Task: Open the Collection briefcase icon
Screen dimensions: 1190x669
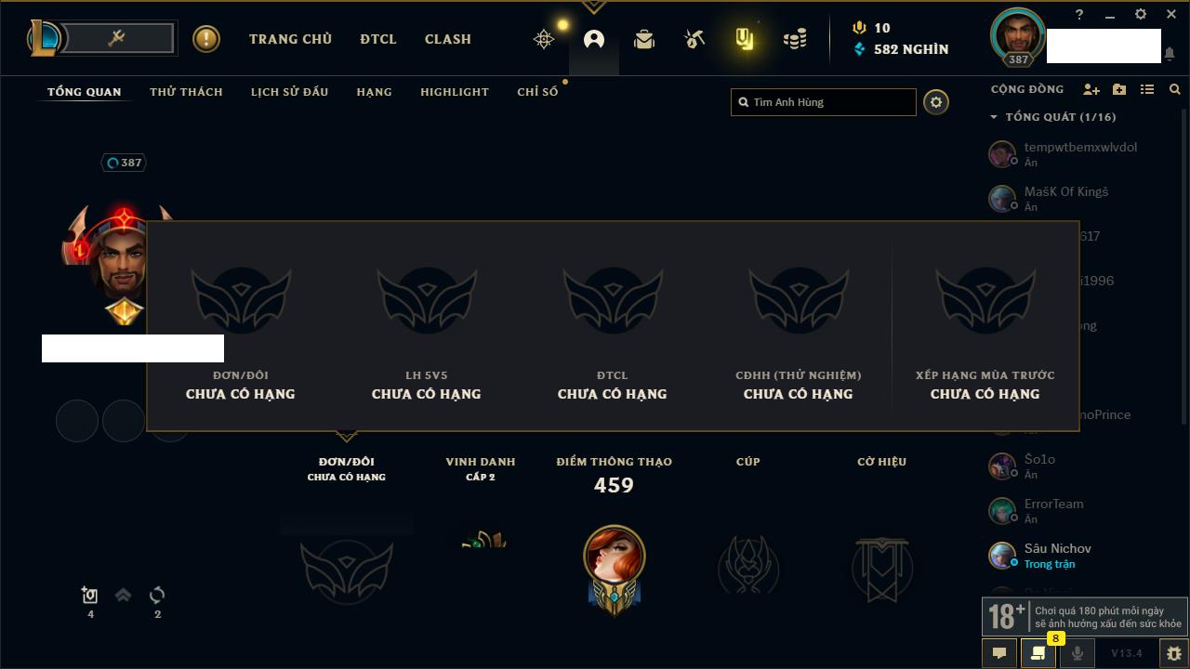Action: click(x=644, y=39)
